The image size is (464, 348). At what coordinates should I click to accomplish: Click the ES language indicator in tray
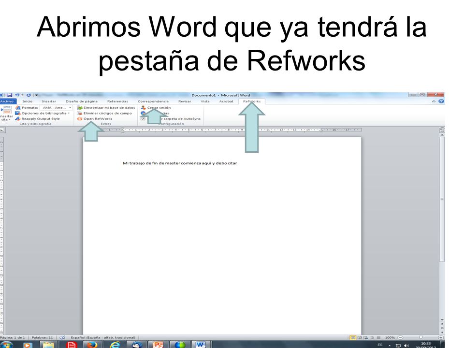pyautogui.click(x=380, y=345)
